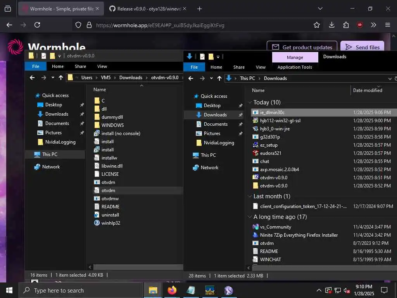Select Pictures in Downloads window sidebar
The image size is (397, 298).
pyautogui.click(x=212, y=133)
